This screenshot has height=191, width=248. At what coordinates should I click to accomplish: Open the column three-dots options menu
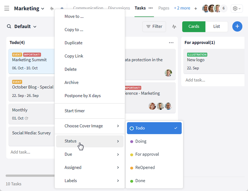click(171, 43)
